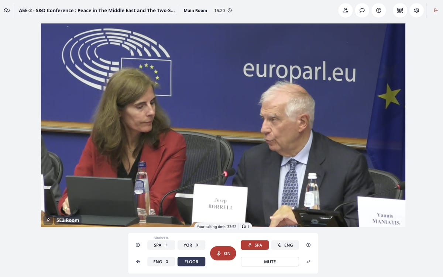This screenshot has width=443, height=277.
Task: Add an incoming language with left plus
Action: [x=138, y=245]
